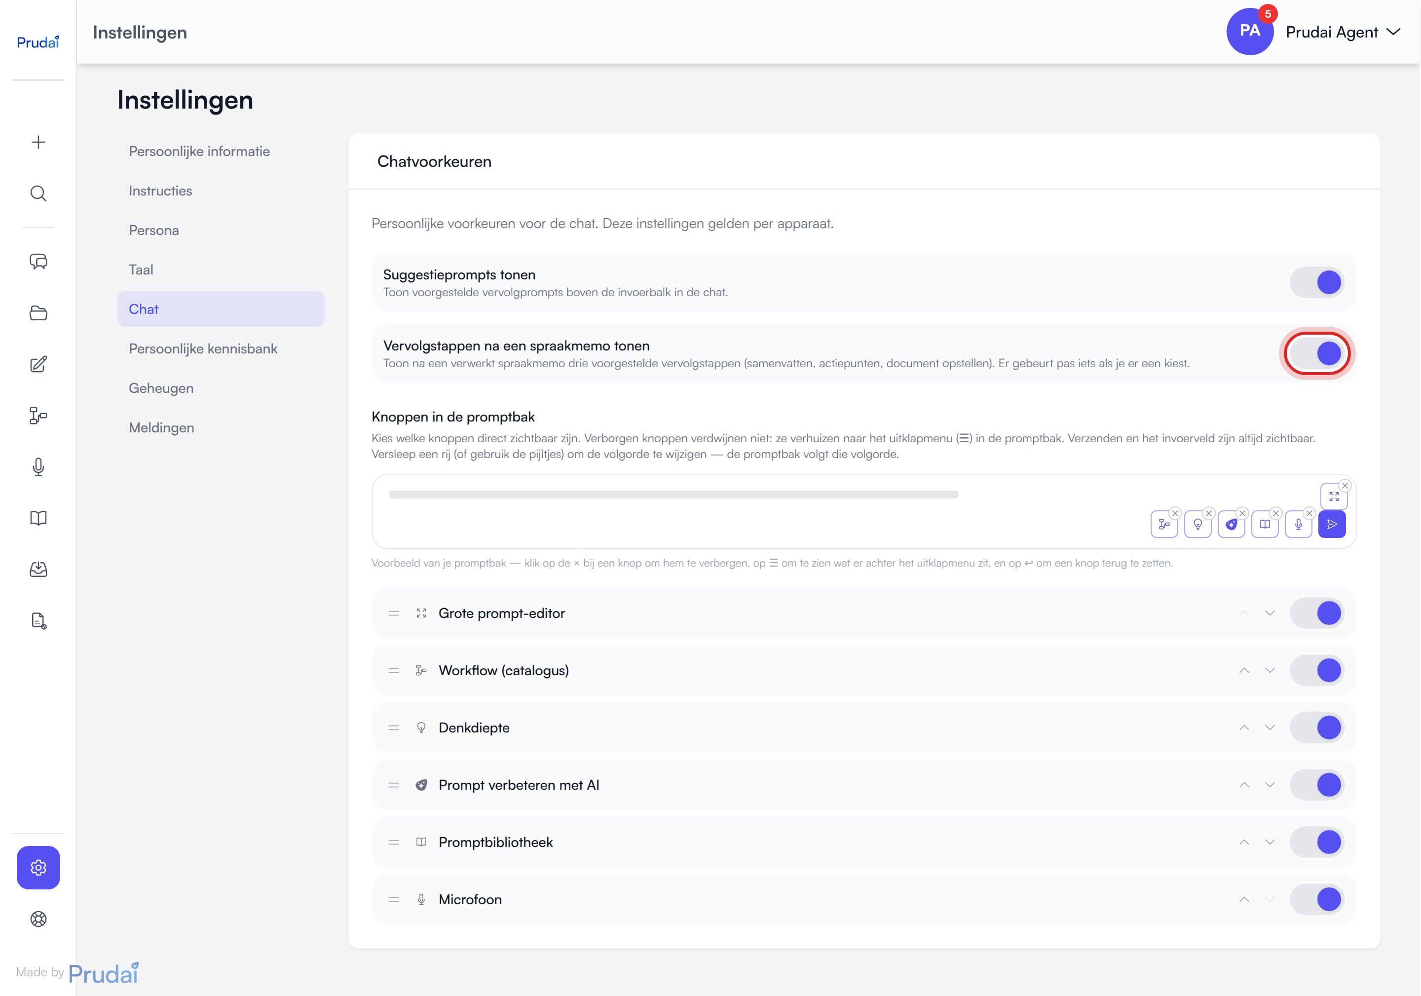Screen dimensions: 1421x996
Task: Open the document search icon in the left sidebar
Action: (38, 620)
